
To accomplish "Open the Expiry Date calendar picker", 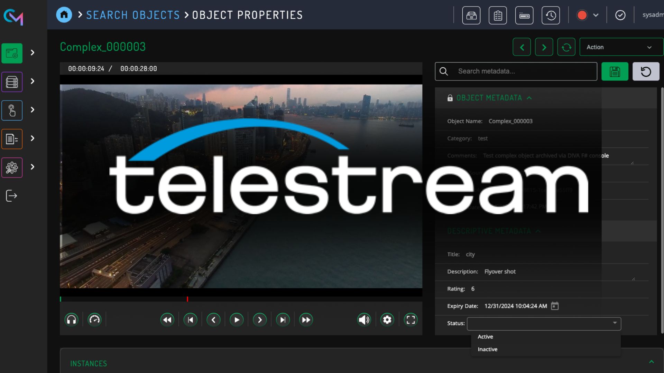I will (x=554, y=306).
